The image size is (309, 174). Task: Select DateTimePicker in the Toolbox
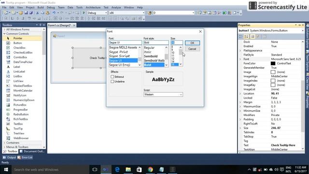click(x=23, y=62)
